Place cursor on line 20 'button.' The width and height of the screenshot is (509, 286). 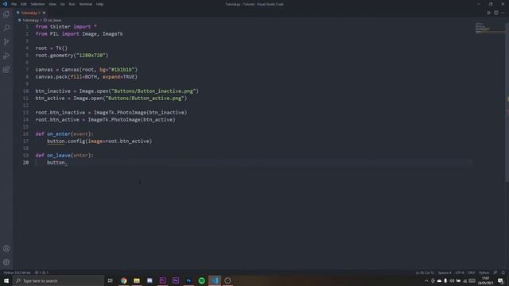click(x=57, y=162)
